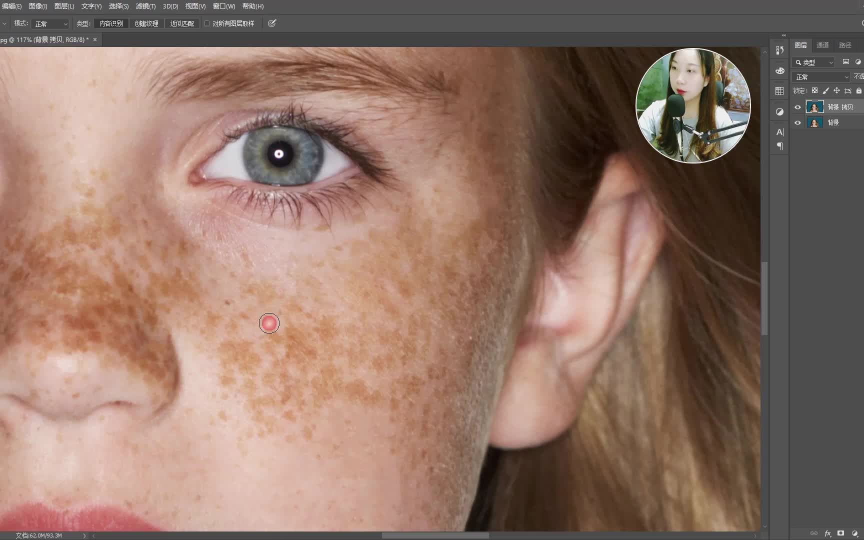Hide the 背景 layer
The height and width of the screenshot is (540, 864).
(798, 122)
